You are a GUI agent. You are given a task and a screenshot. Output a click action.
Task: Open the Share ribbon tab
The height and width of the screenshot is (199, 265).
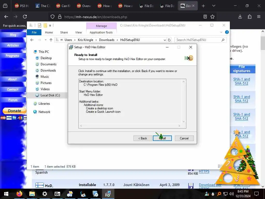(x=64, y=32)
